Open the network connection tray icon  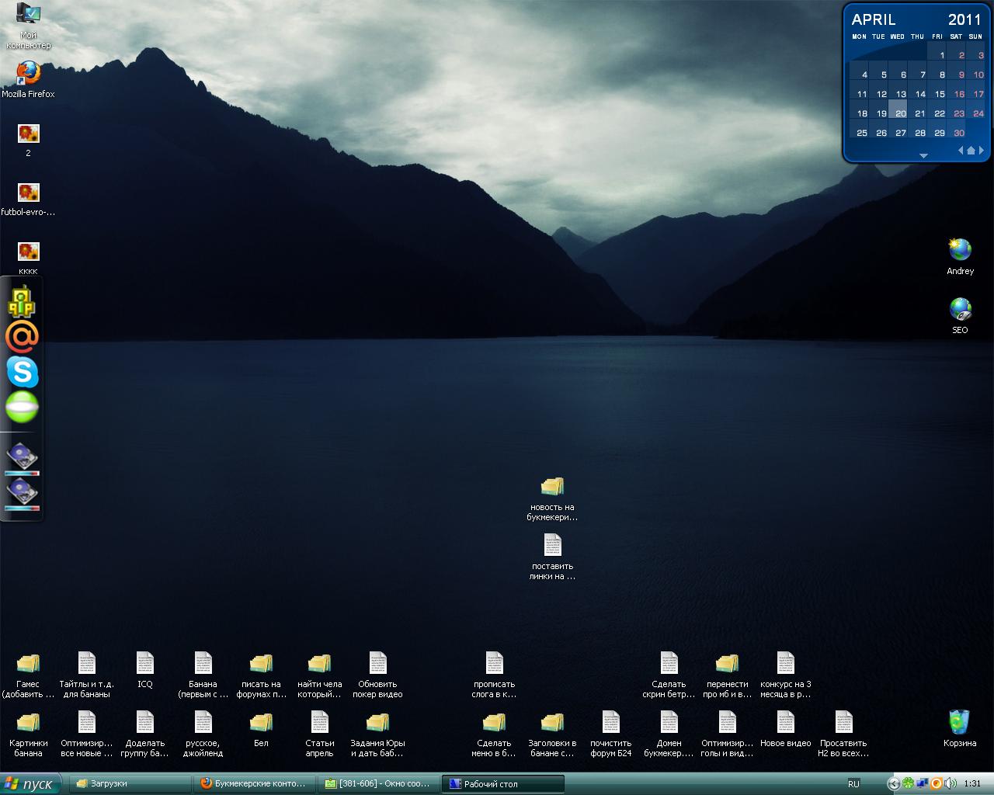coord(922,783)
